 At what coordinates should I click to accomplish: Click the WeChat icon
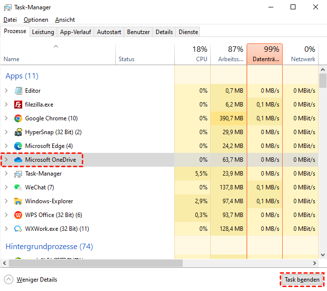coord(18,187)
